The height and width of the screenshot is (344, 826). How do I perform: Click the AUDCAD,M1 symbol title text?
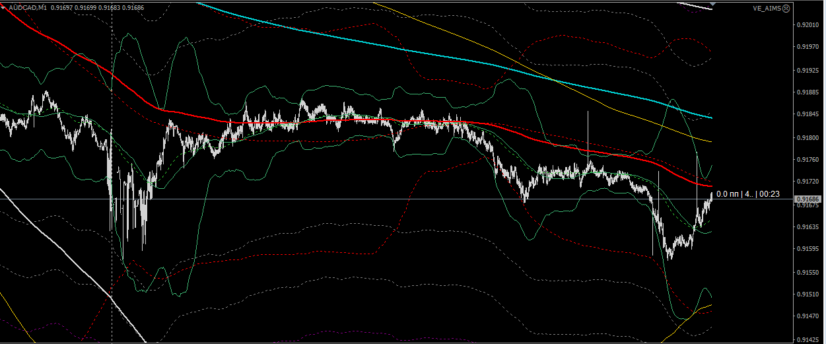28,7
